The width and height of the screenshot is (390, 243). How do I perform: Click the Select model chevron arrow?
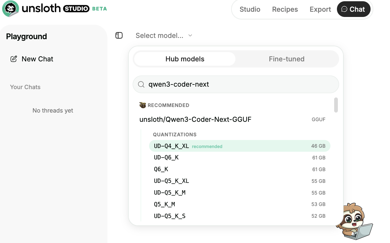pos(190,35)
